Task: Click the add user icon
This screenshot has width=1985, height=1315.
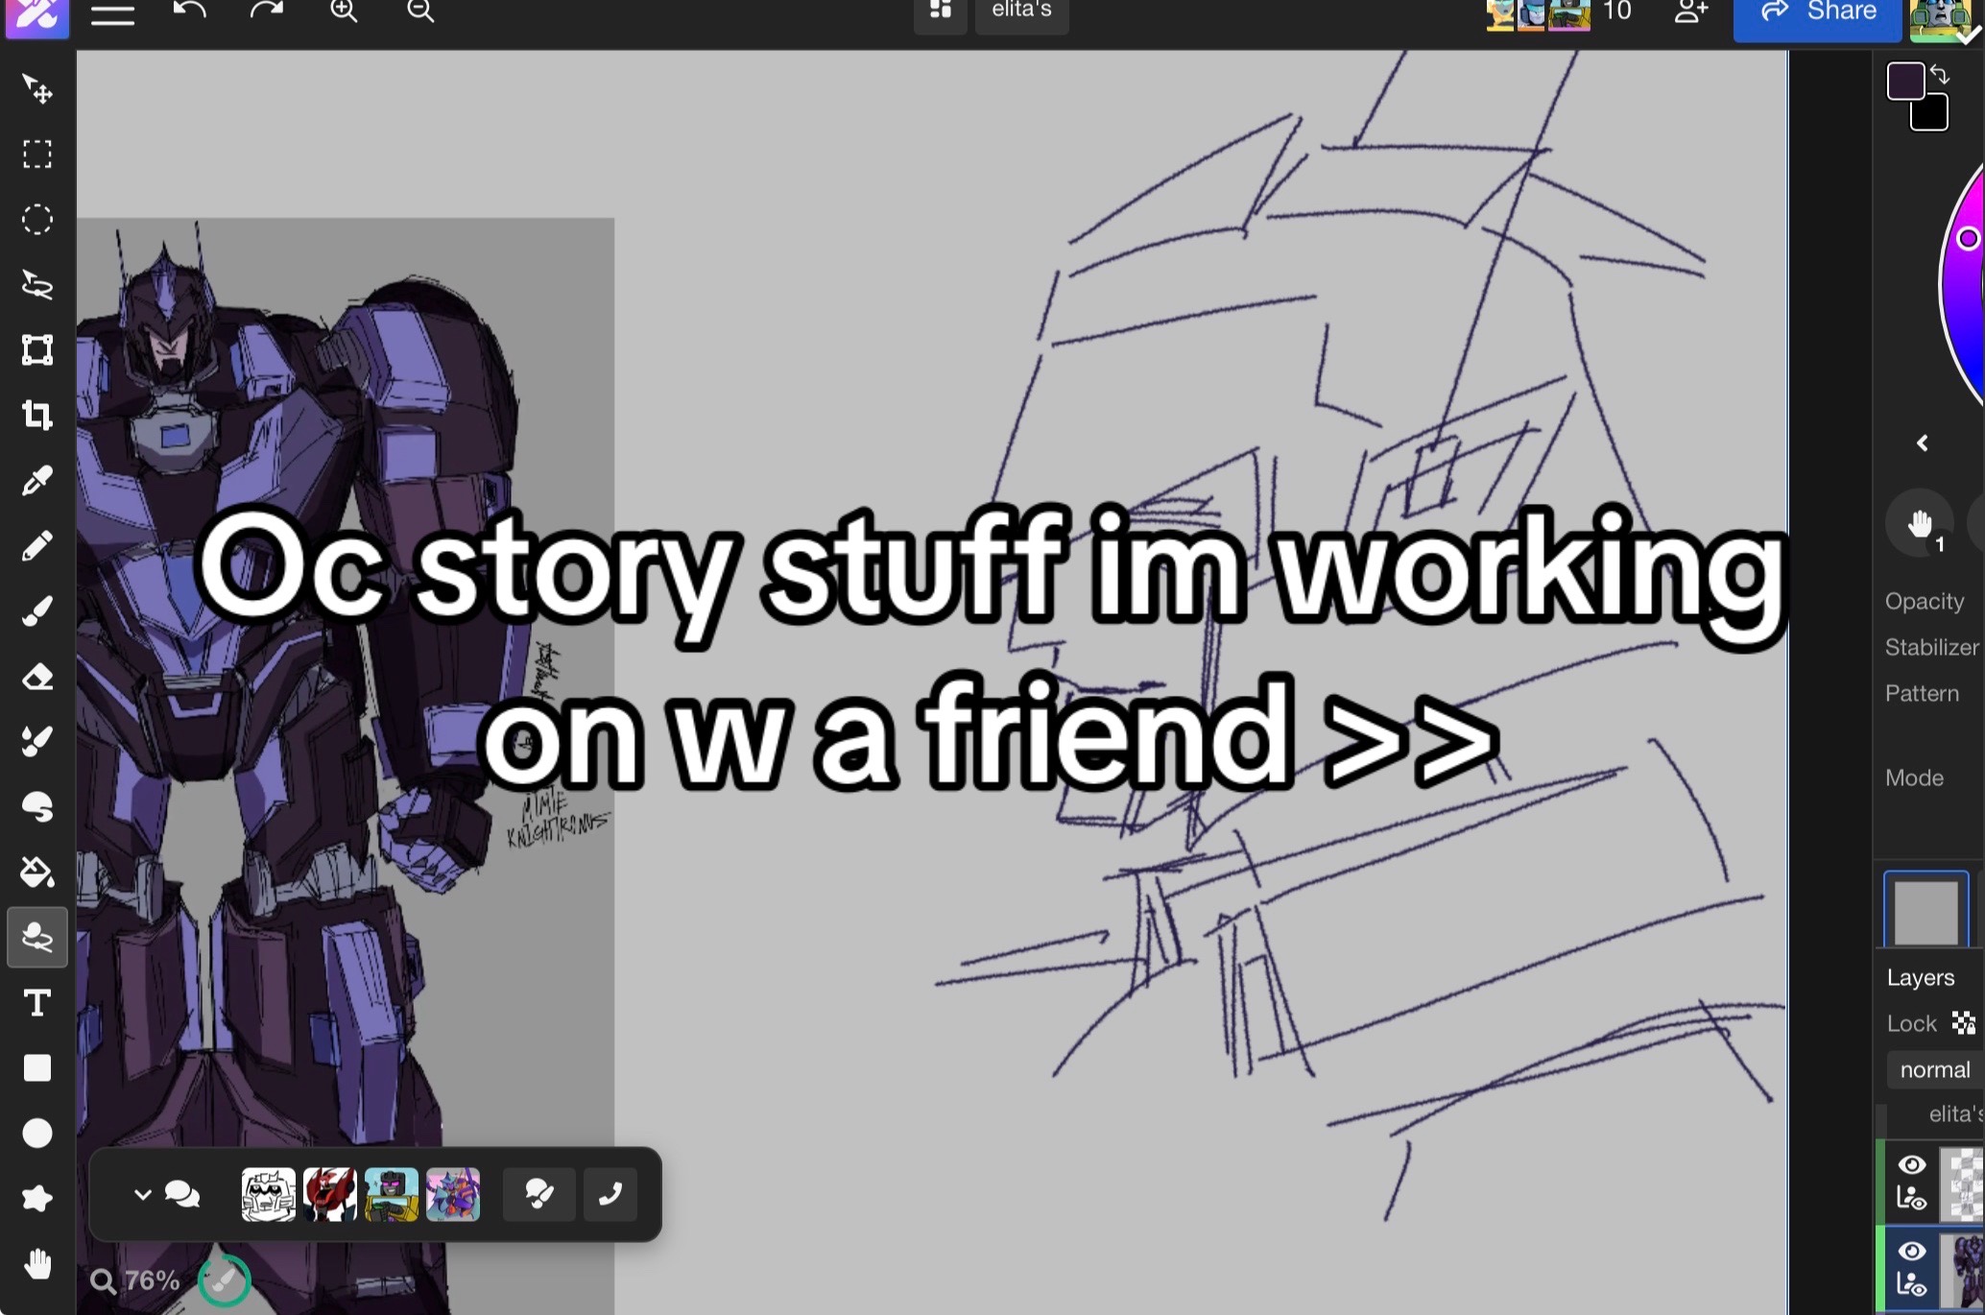Action: pyautogui.click(x=1691, y=12)
